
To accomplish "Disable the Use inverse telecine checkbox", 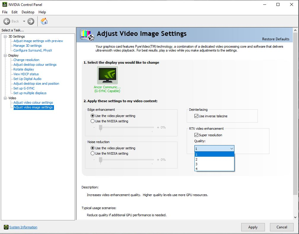I will (x=196, y=116).
